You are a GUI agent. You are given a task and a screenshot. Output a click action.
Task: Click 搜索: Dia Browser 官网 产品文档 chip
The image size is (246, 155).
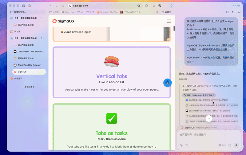[x=199, y=95]
